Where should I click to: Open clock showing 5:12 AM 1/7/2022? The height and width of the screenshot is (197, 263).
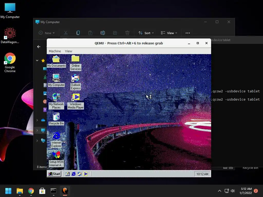[246, 191]
